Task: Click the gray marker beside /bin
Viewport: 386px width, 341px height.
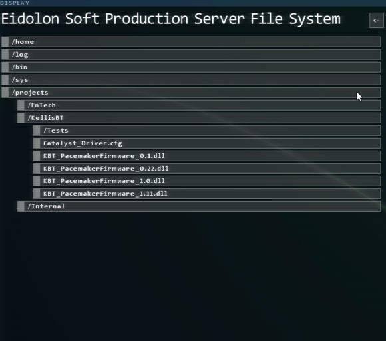Action: click(5, 67)
